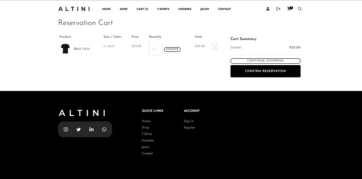
Task: Go to Shop in the top navigation
Action: 123,9
